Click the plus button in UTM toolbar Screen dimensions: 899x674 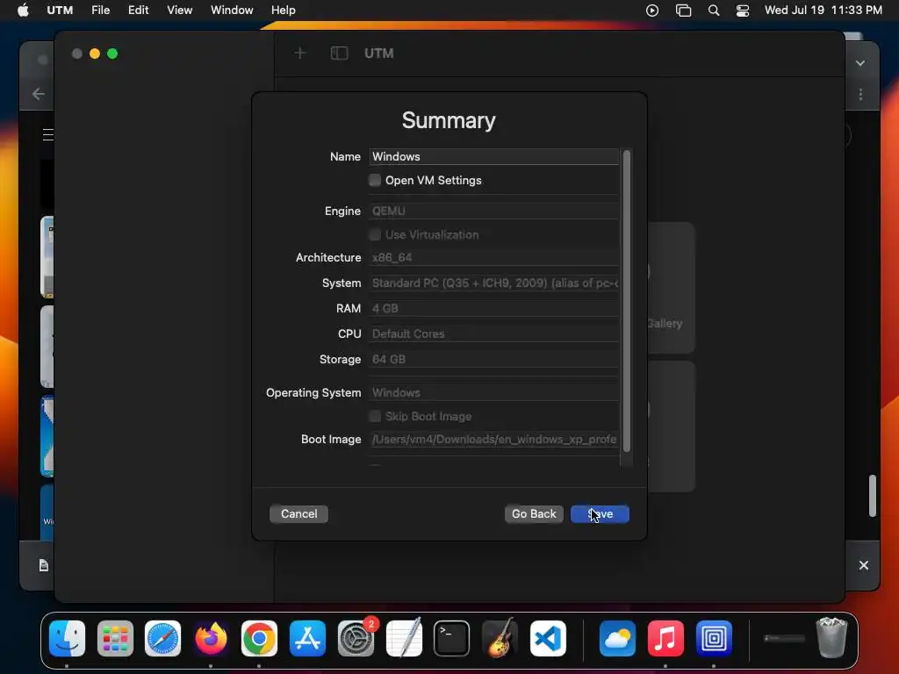[x=300, y=54]
